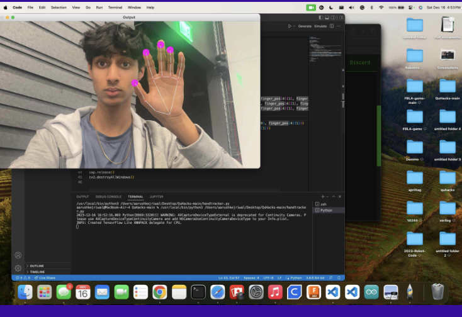
Task: Close the terminal panel with X
Action: 340,197
